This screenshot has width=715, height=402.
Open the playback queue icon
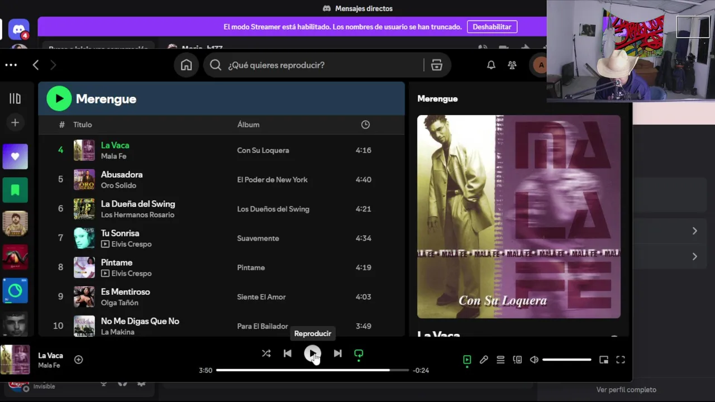tap(500, 360)
